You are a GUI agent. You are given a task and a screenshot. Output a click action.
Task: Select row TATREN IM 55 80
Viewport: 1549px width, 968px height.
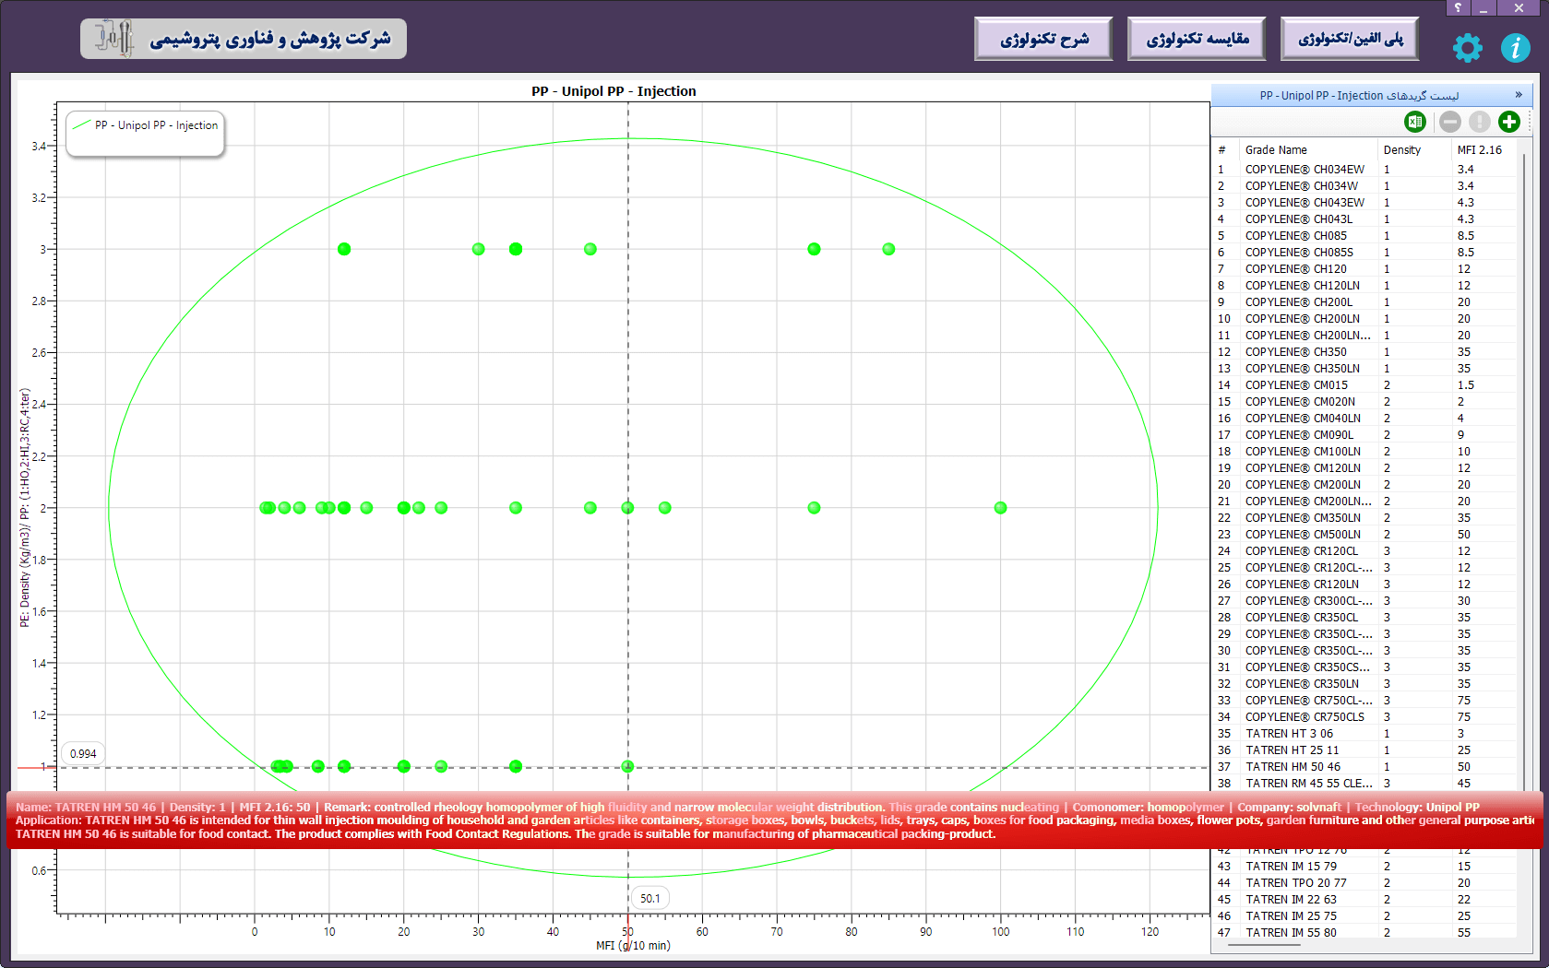tap(1364, 933)
